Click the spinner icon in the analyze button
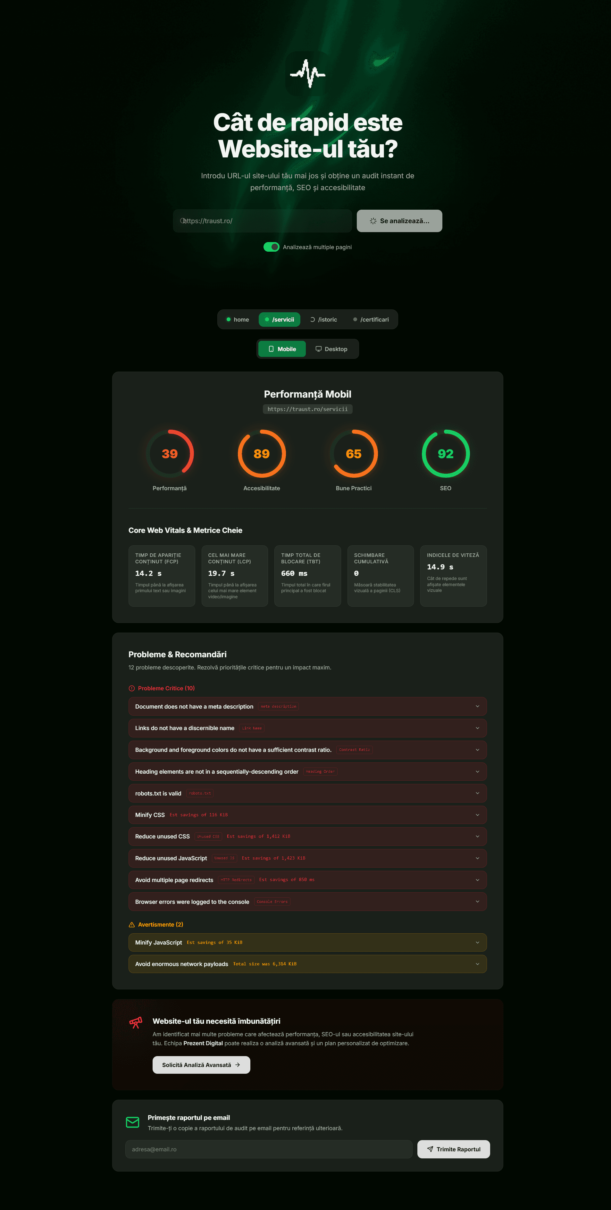611x1210 pixels. (373, 221)
